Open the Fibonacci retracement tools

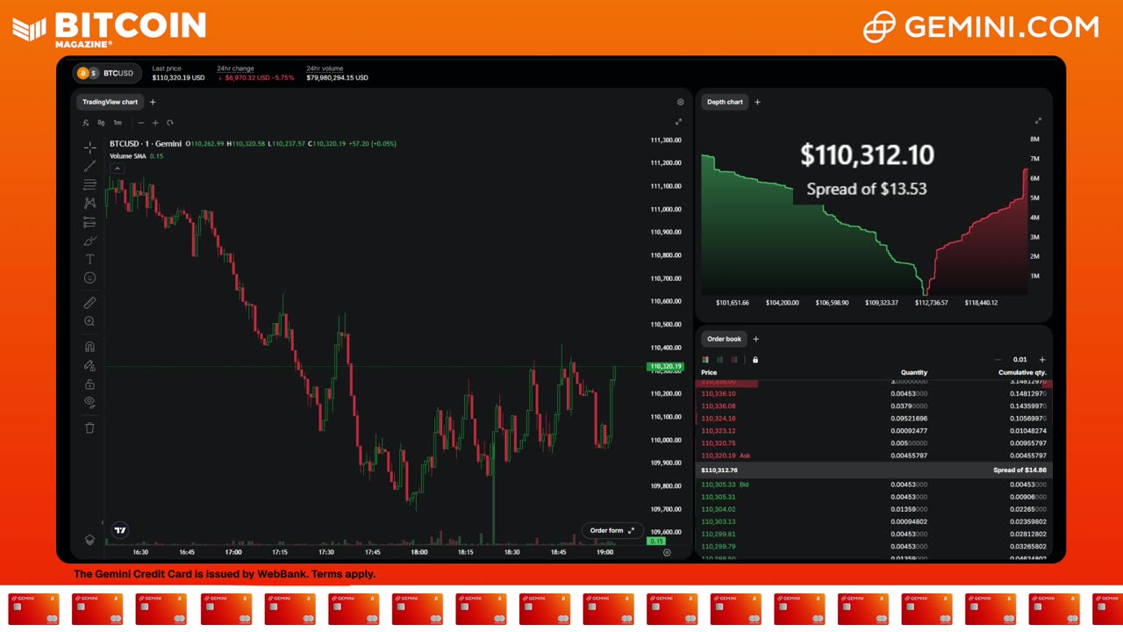coord(89,184)
